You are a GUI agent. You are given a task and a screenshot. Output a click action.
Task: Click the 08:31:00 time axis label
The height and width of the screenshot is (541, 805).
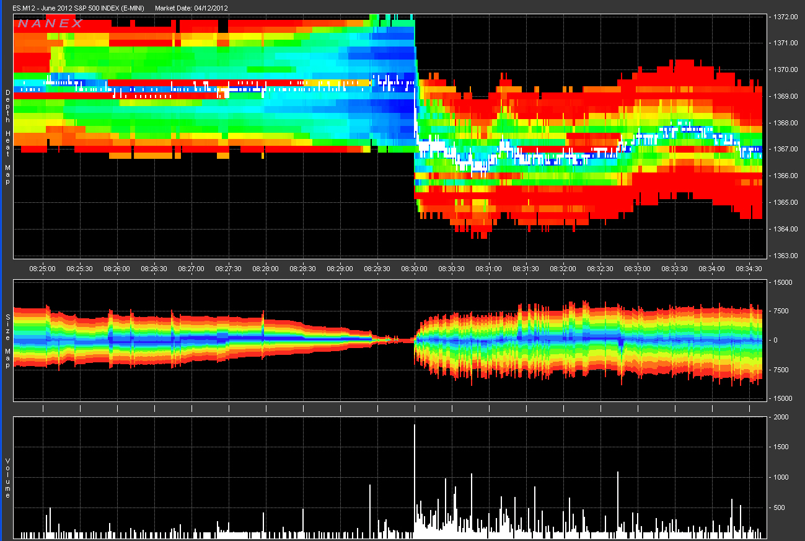click(x=489, y=269)
